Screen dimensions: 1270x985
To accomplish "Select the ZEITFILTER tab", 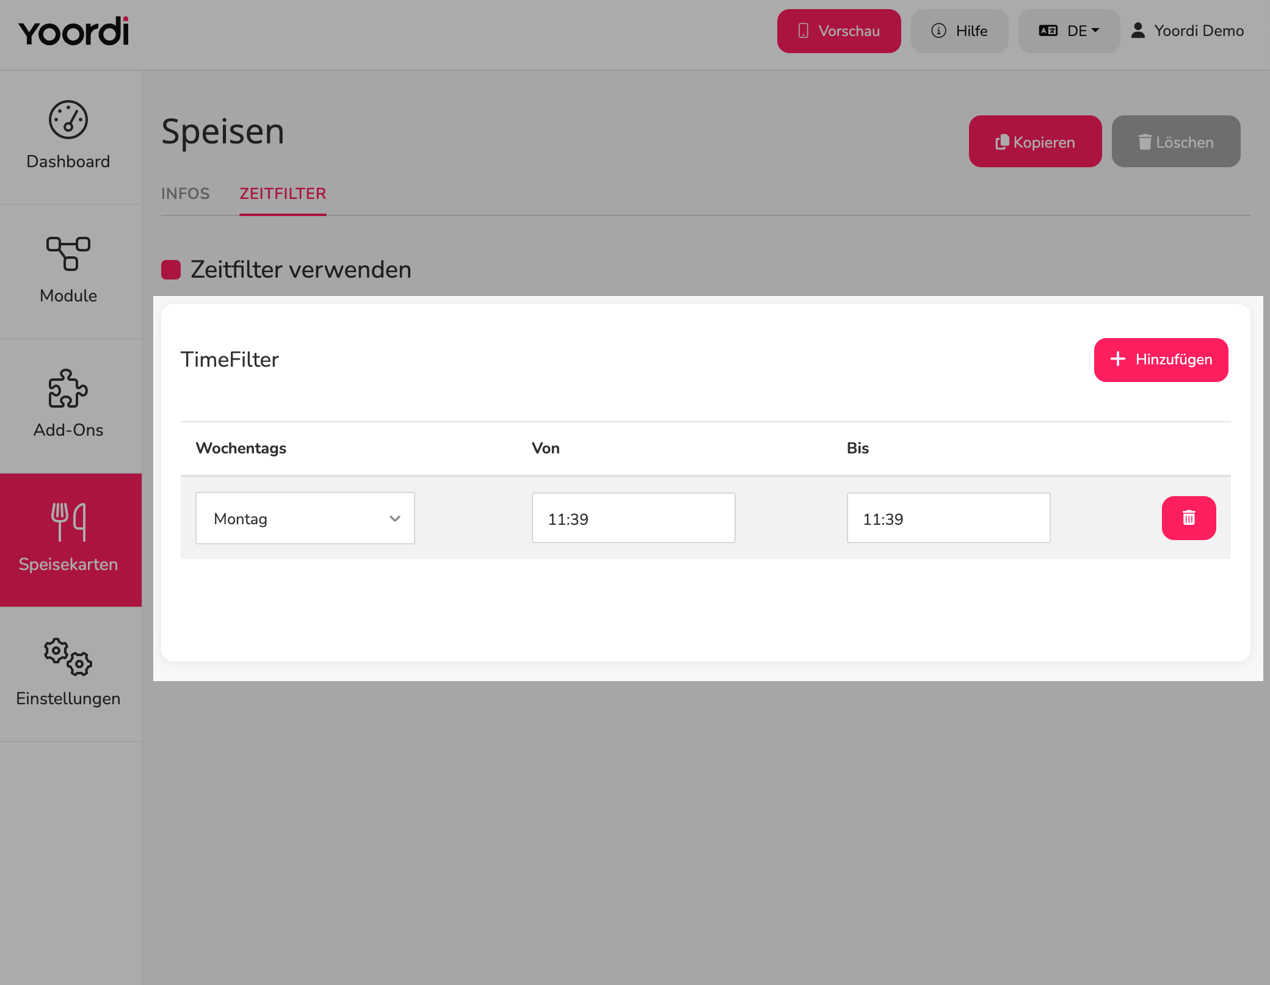I will tap(283, 193).
